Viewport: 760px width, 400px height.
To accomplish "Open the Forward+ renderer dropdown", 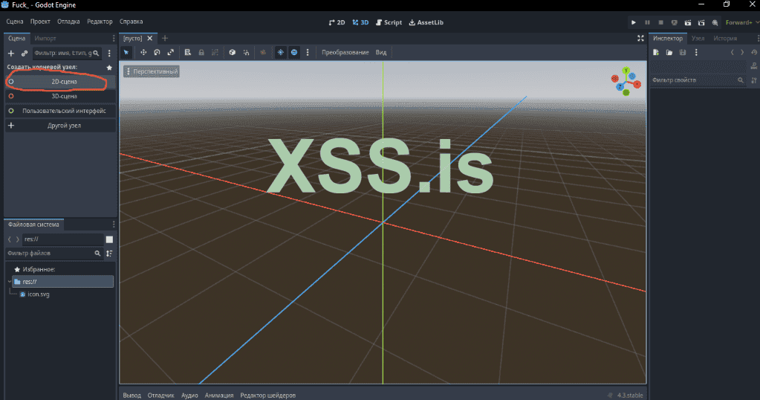I will click(x=741, y=22).
